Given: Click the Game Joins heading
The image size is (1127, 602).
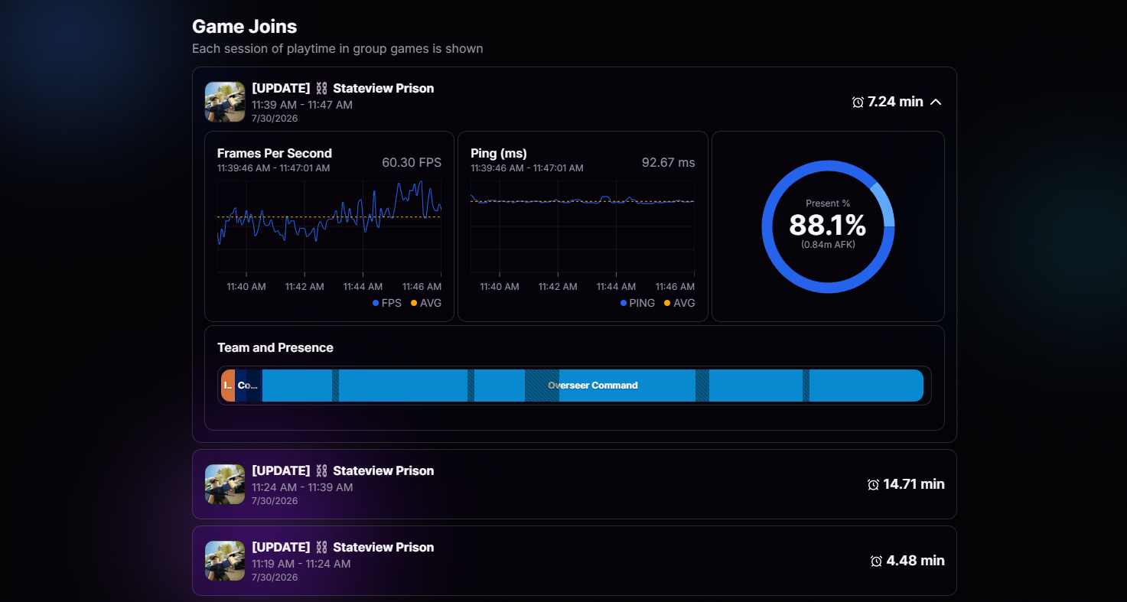Looking at the screenshot, I should click(x=245, y=26).
